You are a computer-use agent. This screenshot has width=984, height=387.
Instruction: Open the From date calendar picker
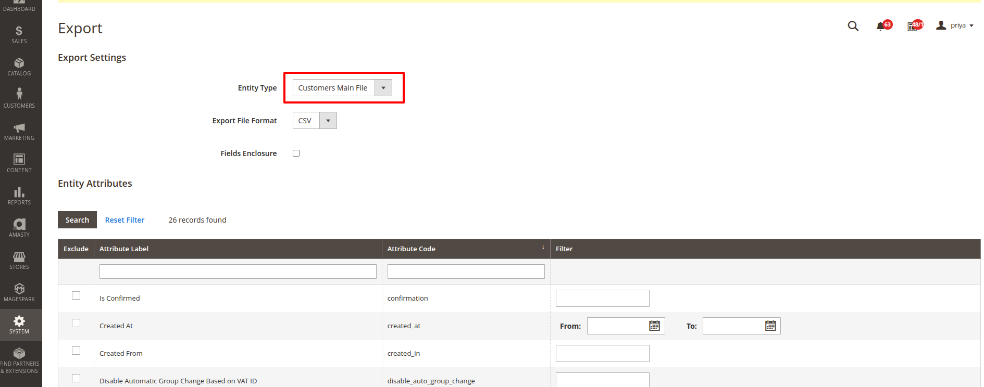point(655,326)
